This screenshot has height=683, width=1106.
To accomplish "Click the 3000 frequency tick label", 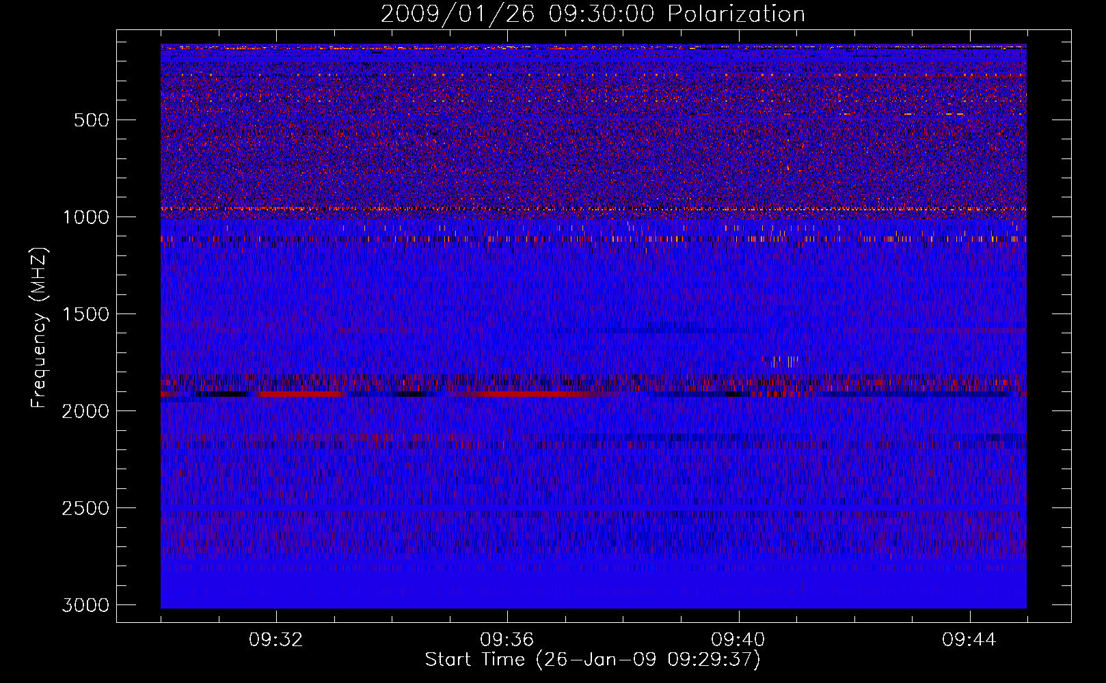I will pos(85,605).
